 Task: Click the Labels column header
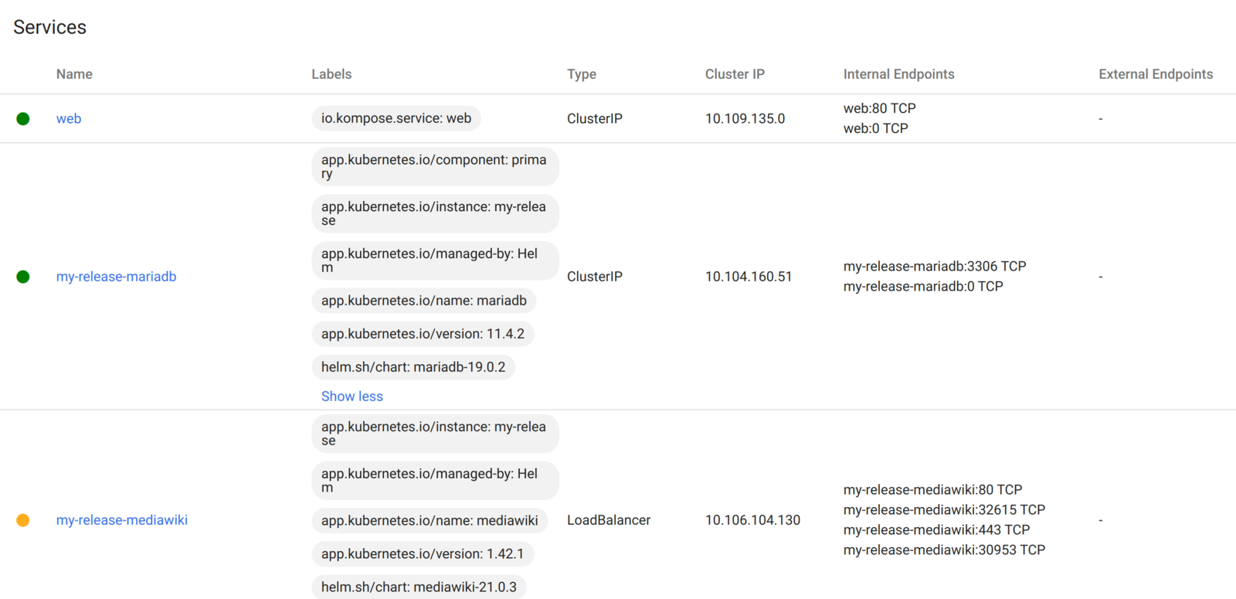[x=331, y=74]
